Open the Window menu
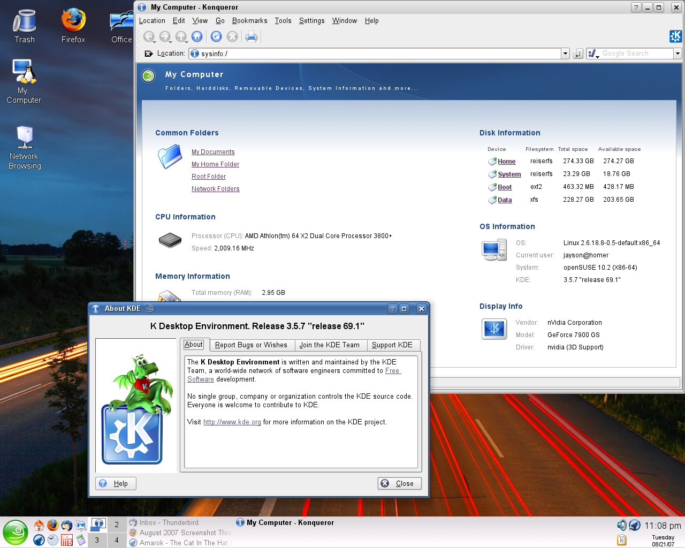The height and width of the screenshot is (548, 685). click(345, 20)
